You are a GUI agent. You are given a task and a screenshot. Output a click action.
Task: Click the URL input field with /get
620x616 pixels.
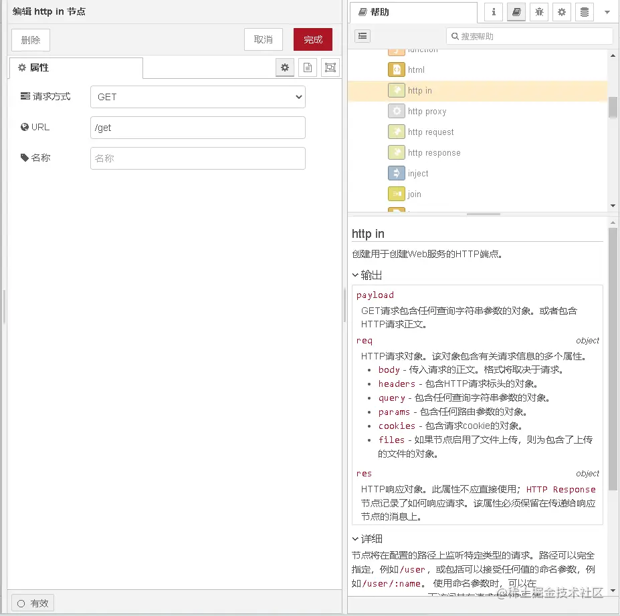tap(198, 128)
